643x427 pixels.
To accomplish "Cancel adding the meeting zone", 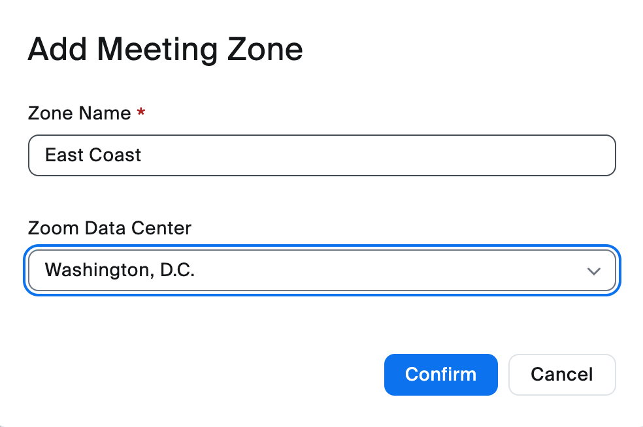I will [561, 375].
